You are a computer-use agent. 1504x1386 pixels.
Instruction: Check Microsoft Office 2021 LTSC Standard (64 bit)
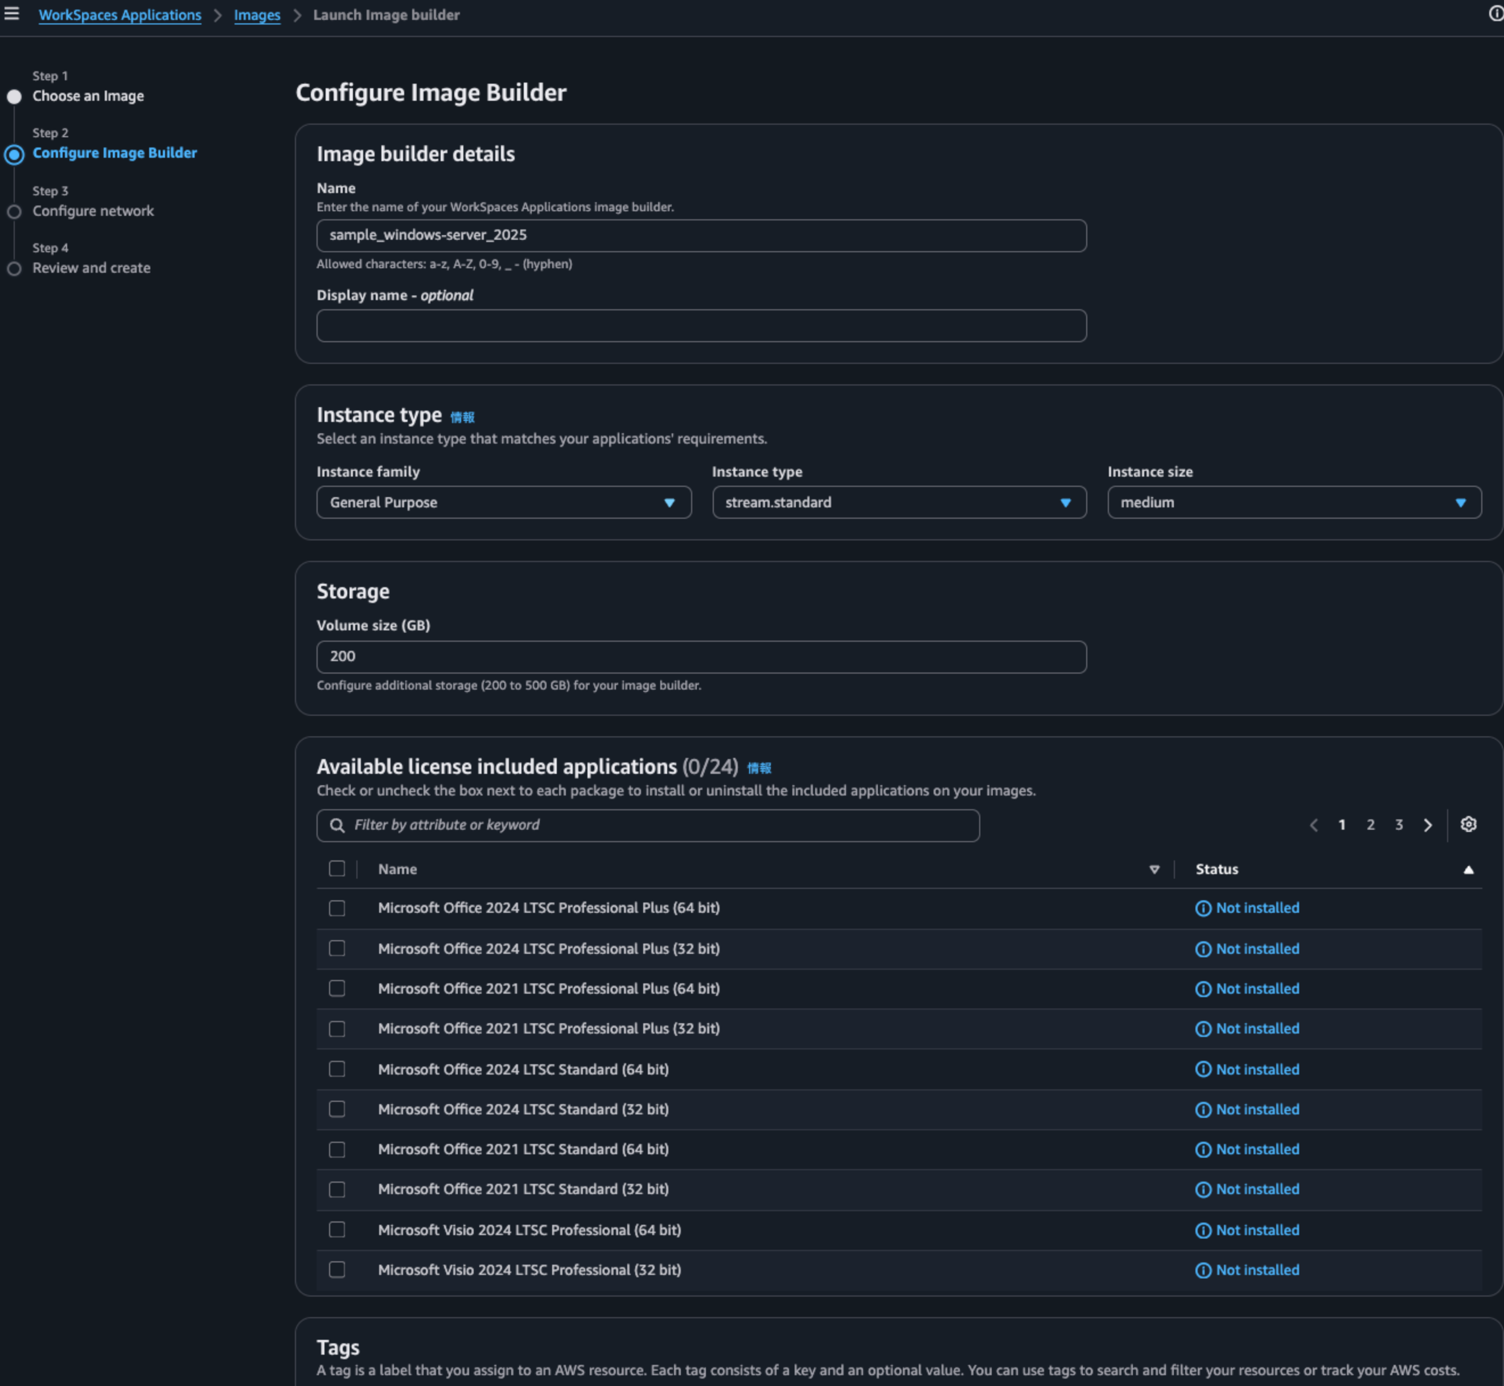click(x=336, y=1150)
